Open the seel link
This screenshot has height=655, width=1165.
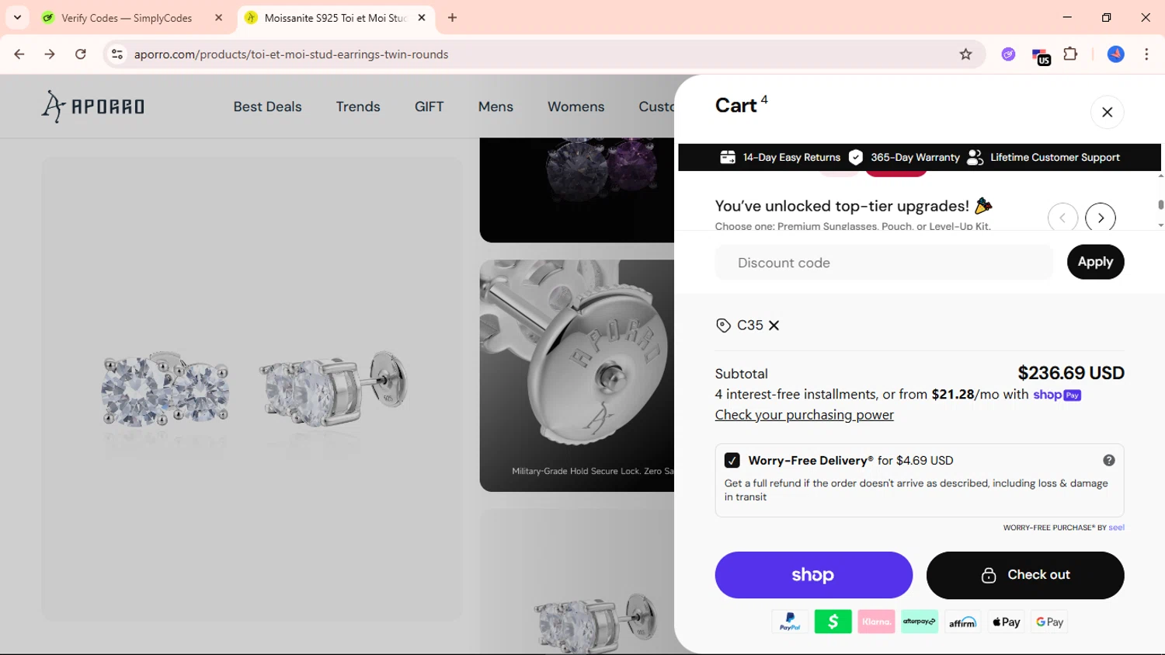(1116, 528)
